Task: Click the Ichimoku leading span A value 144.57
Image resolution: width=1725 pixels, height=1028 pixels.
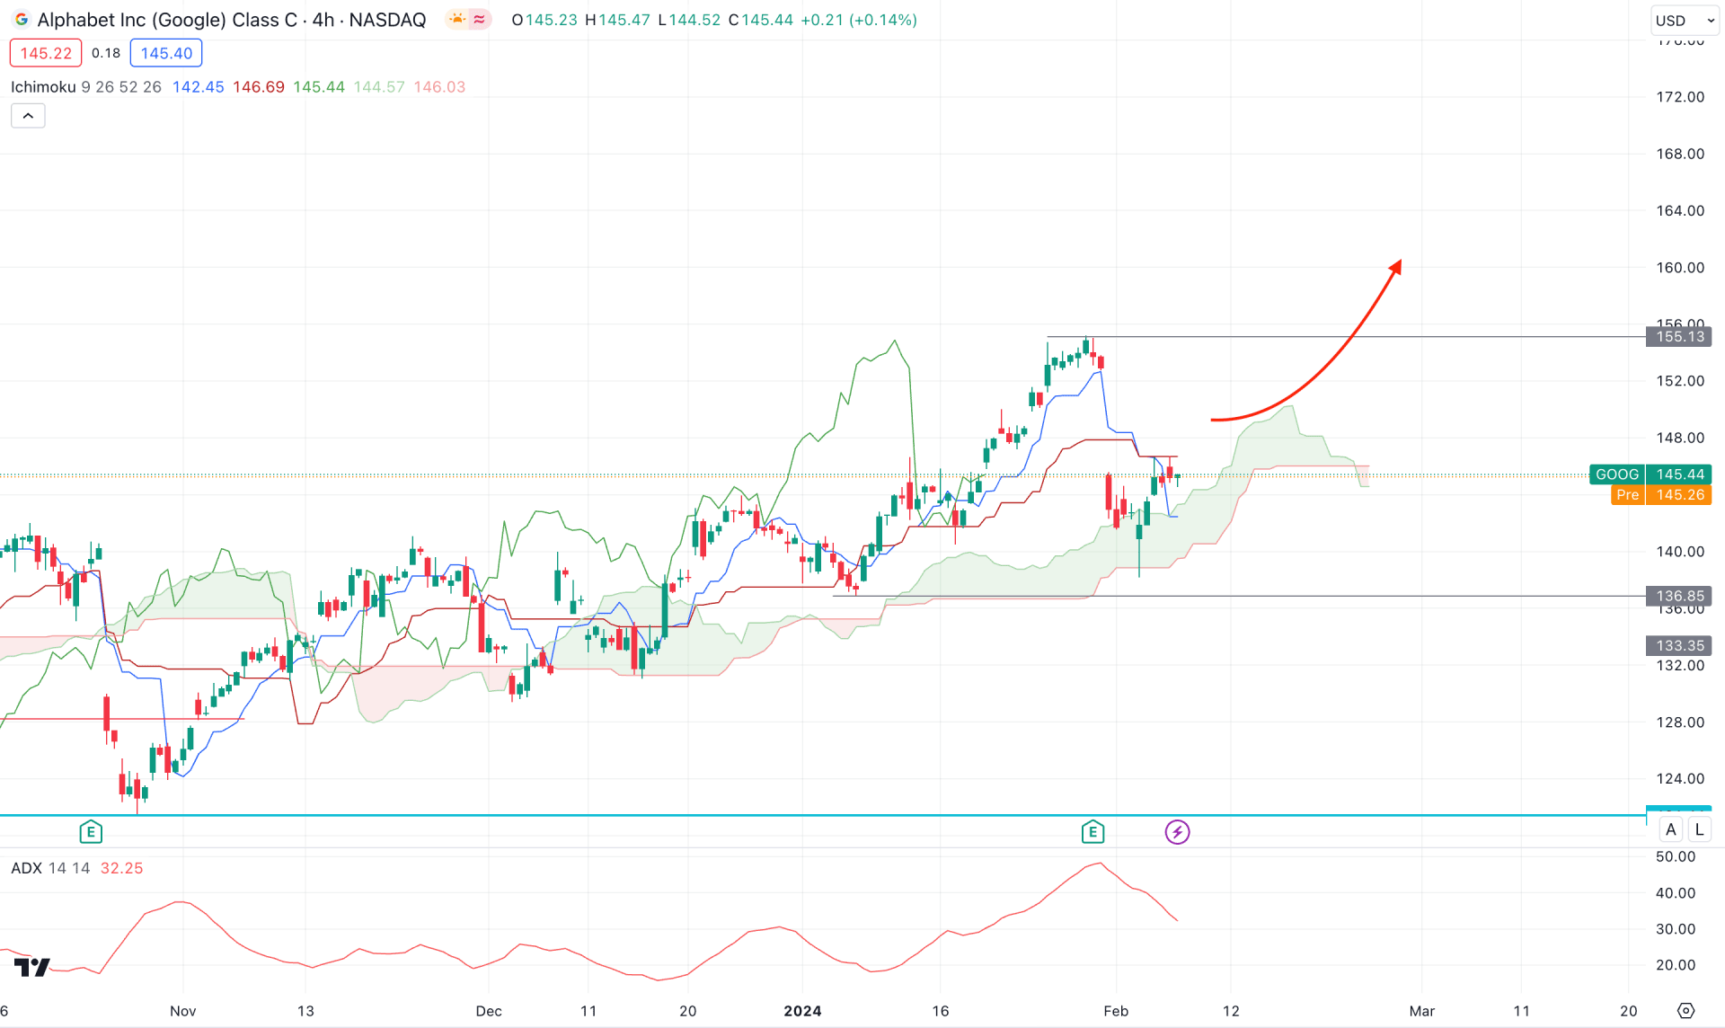Action: point(379,87)
